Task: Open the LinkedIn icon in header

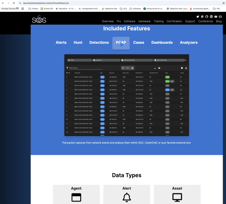Action: 211,17
